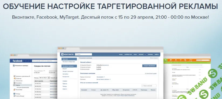222x99 pixels.
Task: Open Кампании и рекламные об... in the Facebook sidebar
Action: (22, 76)
